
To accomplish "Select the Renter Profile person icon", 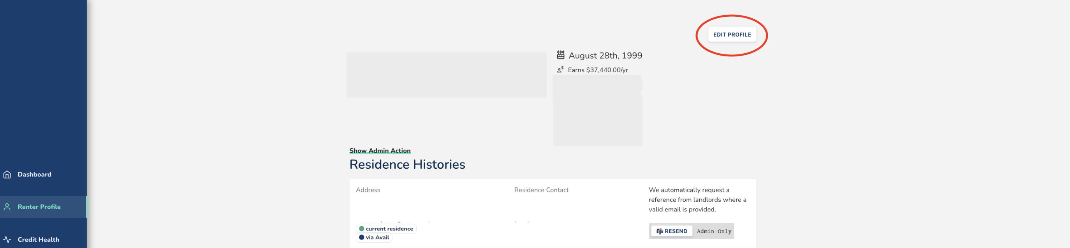I will [x=7, y=207].
